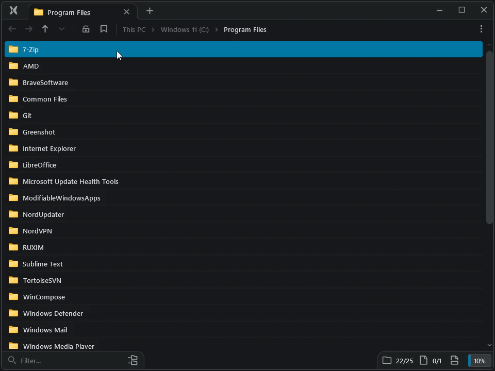This screenshot has height=371, width=495.
Task: Click the app logo icon in title bar
Action: tap(13, 11)
